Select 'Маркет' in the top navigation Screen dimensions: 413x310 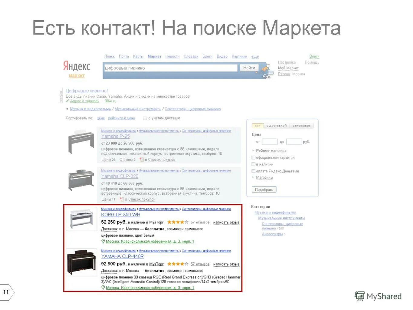[x=154, y=57]
